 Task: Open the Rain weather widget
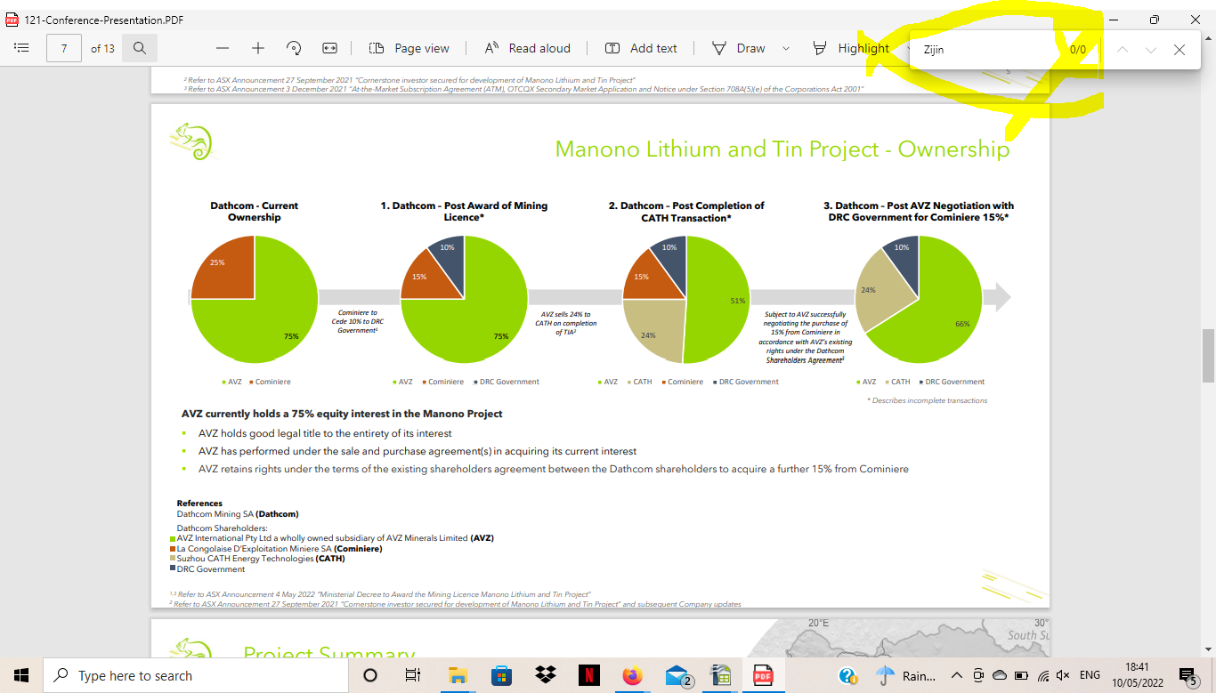click(x=906, y=675)
